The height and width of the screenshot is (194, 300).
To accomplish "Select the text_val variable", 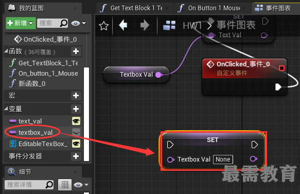I will [30, 121].
